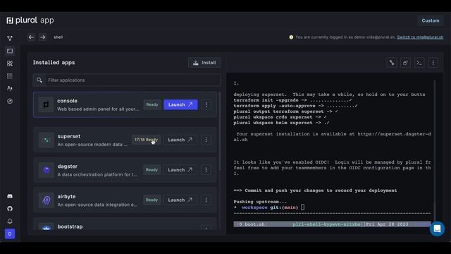Focus the Filter applications field
The width and height of the screenshot is (451, 254).
(127, 80)
